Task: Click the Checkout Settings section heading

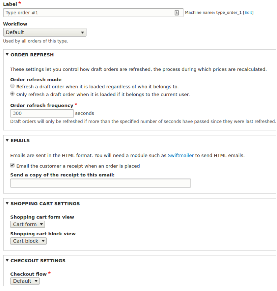Action: [x=38, y=260]
